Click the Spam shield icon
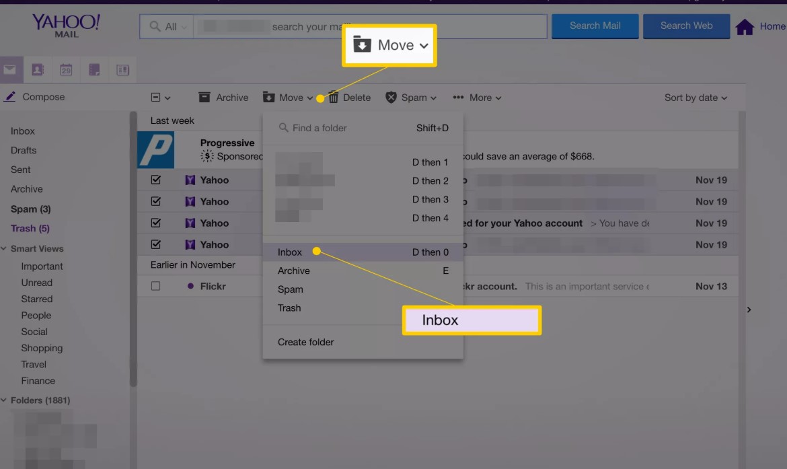 point(391,97)
